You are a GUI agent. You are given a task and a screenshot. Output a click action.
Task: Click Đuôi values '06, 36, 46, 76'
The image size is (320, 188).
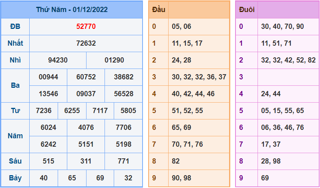pos(282,127)
